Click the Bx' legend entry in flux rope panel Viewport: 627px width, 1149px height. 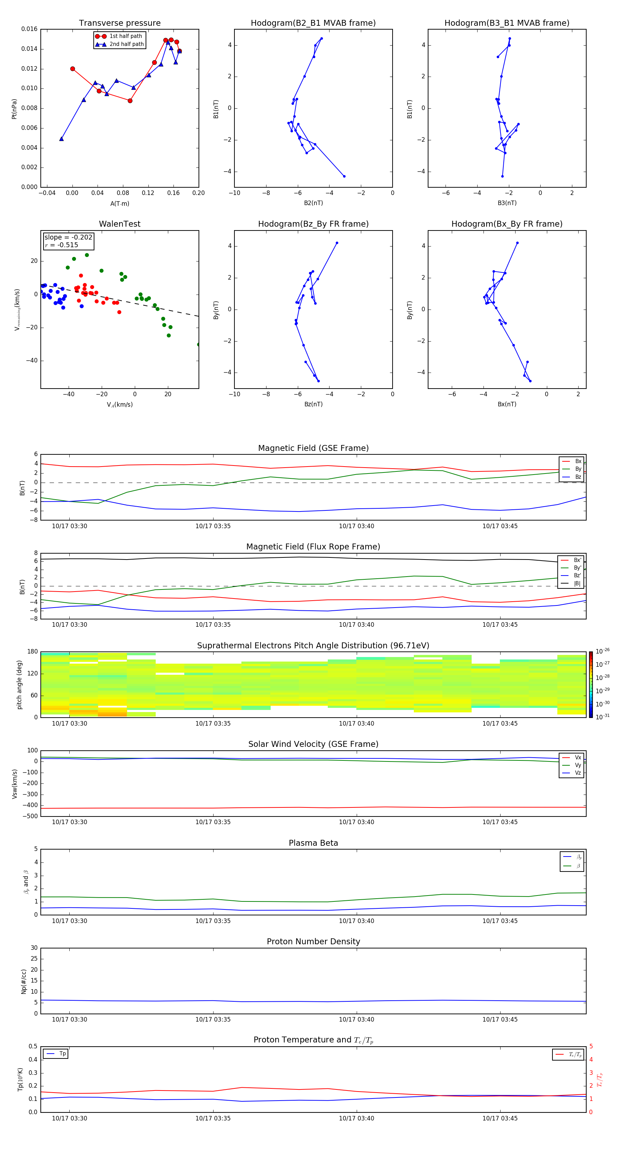[x=571, y=560]
